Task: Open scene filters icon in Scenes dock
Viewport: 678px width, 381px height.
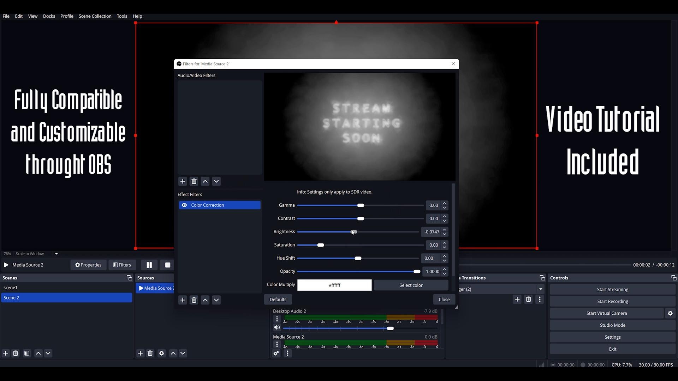Action: click(x=27, y=353)
